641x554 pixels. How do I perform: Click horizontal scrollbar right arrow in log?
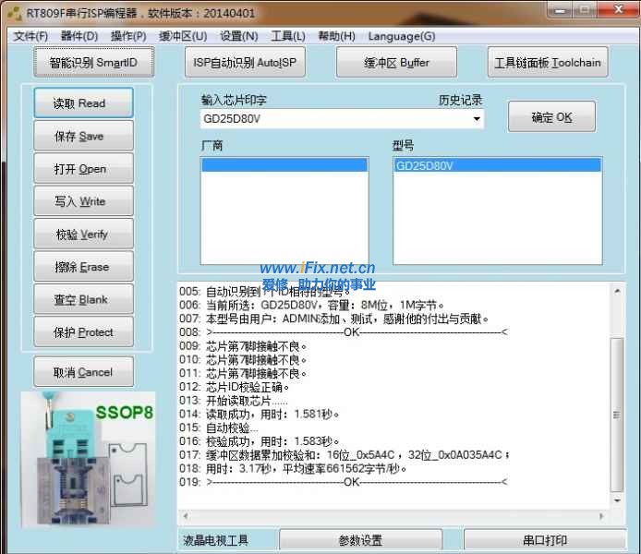point(601,516)
